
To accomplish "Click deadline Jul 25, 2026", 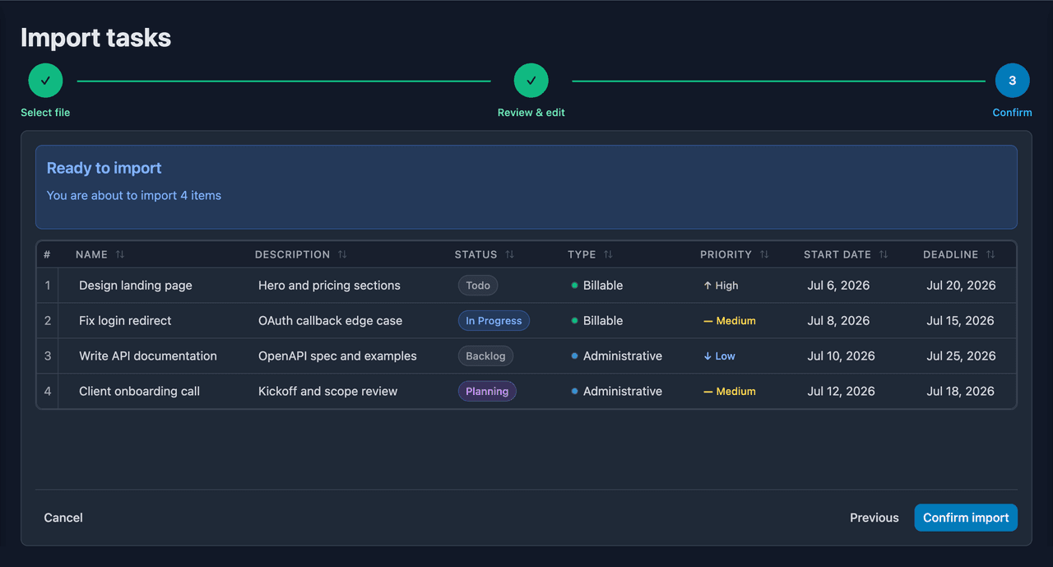I will (x=961, y=356).
